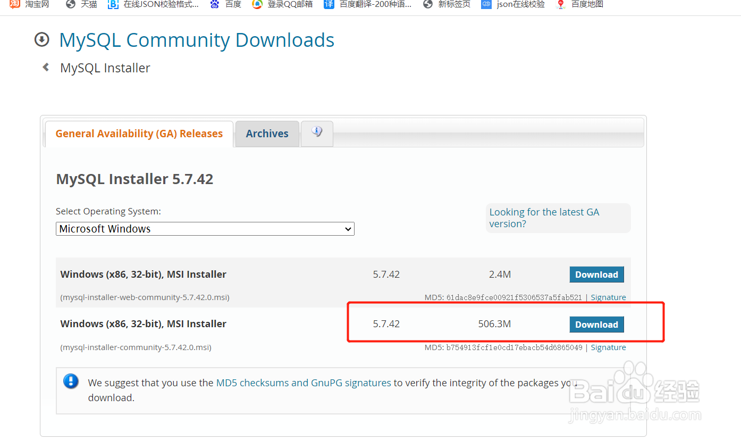Expand the Select Operating System dropdown
Screen dimensions: 741x440
[205, 229]
